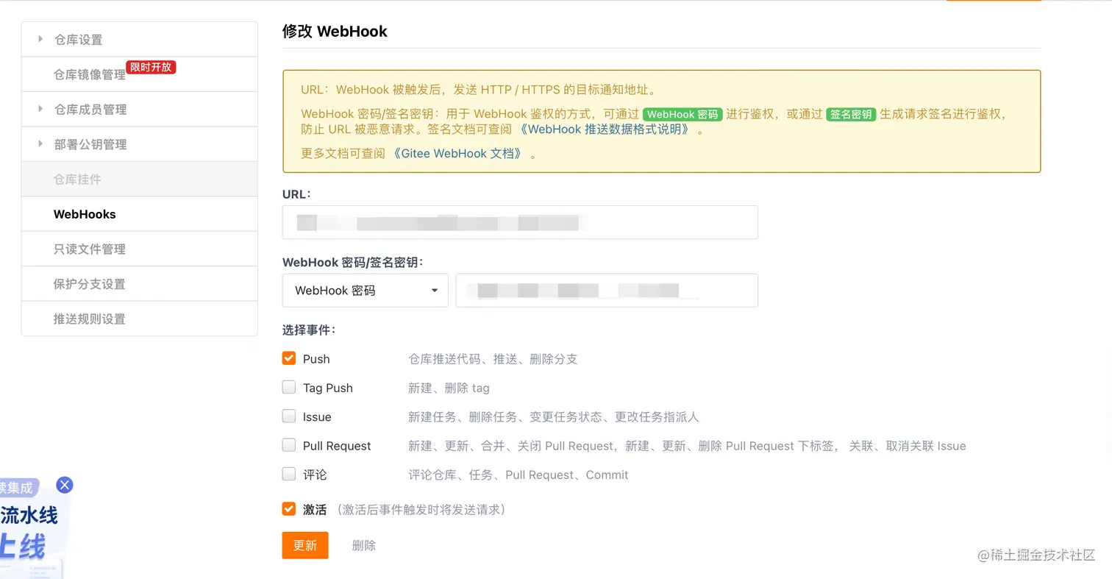Open 《Gitee WebHook 文档》 link
The image size is (1112, 579).
459,154
